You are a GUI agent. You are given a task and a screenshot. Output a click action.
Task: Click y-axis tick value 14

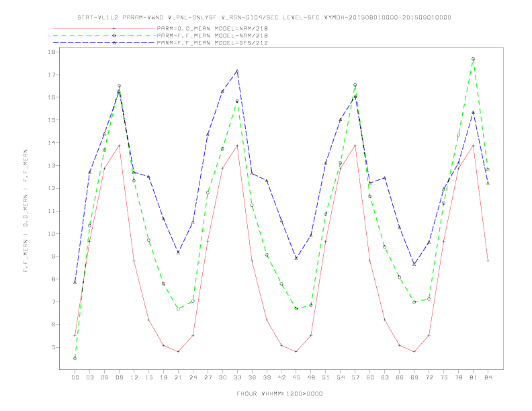52,143
